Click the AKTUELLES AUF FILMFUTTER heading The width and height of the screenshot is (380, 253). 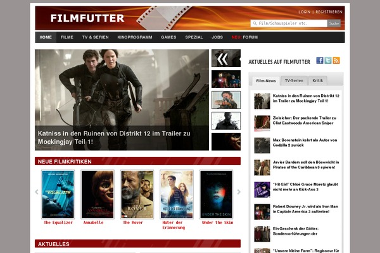(279, 62)
